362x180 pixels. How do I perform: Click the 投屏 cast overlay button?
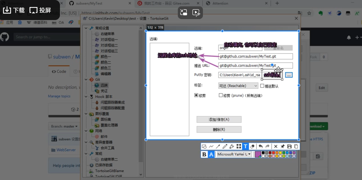tap(41, 10)
